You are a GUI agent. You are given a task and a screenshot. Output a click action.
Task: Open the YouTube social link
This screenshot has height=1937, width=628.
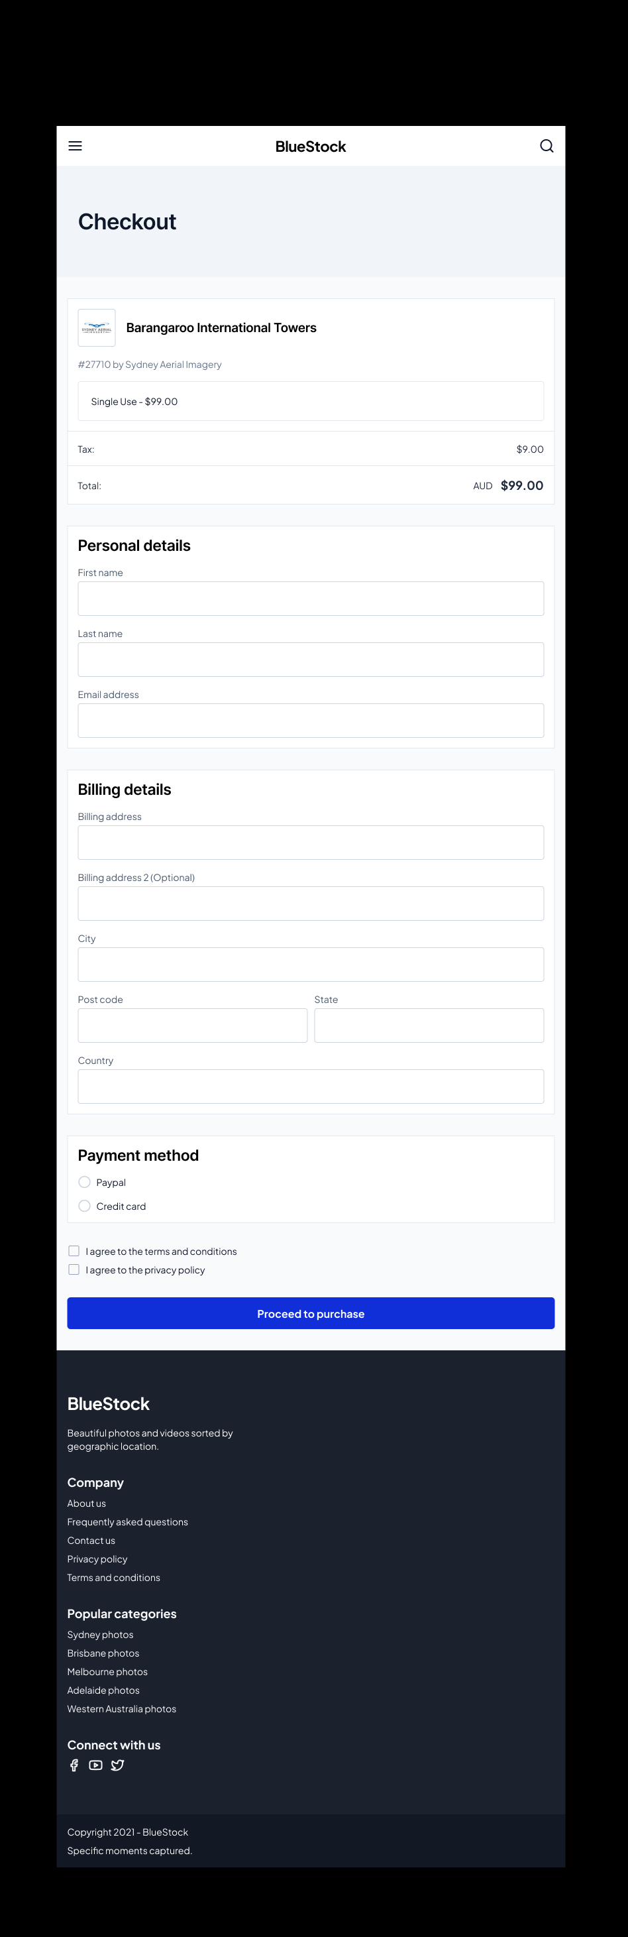coord(95,1765)
